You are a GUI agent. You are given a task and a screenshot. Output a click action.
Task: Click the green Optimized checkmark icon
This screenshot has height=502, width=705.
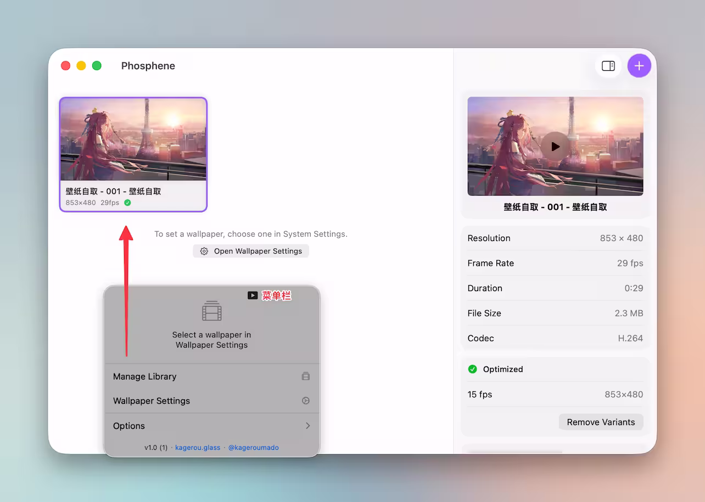(472, 369)
